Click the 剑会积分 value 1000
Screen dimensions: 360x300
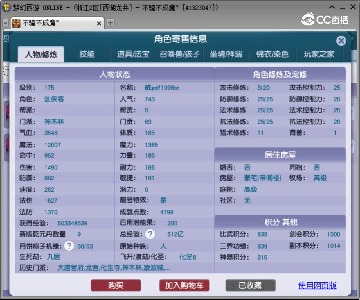point(334,234)
